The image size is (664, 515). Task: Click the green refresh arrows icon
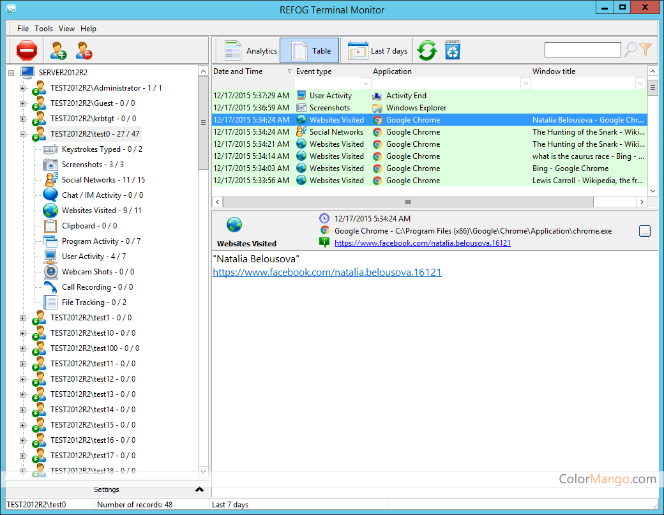point(426,50)
